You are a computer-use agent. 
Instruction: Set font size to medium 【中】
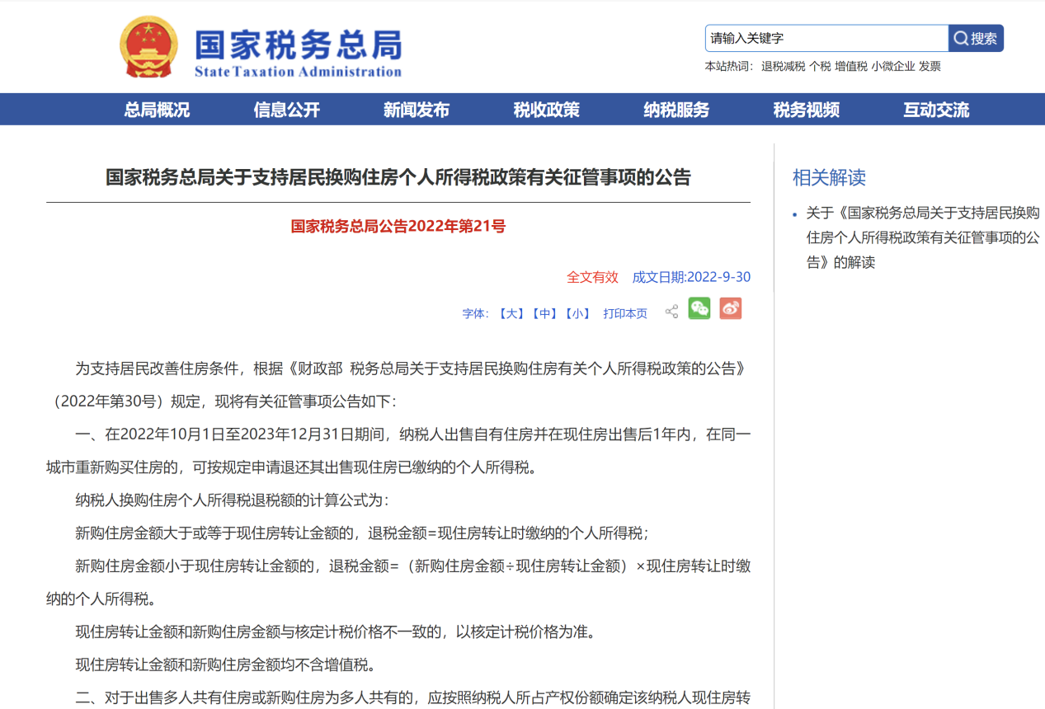(544, 314)
